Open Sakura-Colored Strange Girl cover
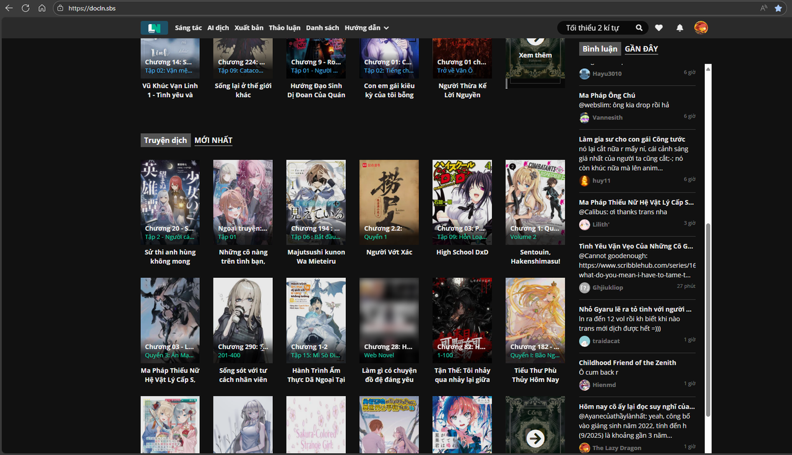The width and height of the screenshot is (792, 455). point(316,425)
